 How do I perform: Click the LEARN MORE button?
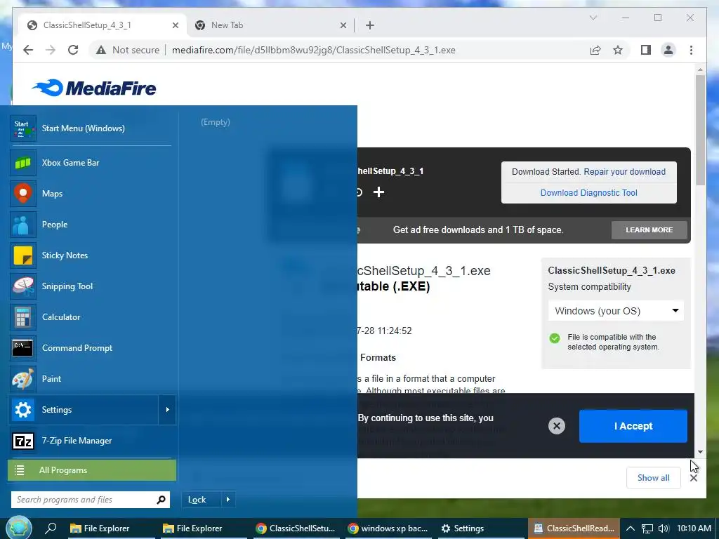click(x=649, y=230)
